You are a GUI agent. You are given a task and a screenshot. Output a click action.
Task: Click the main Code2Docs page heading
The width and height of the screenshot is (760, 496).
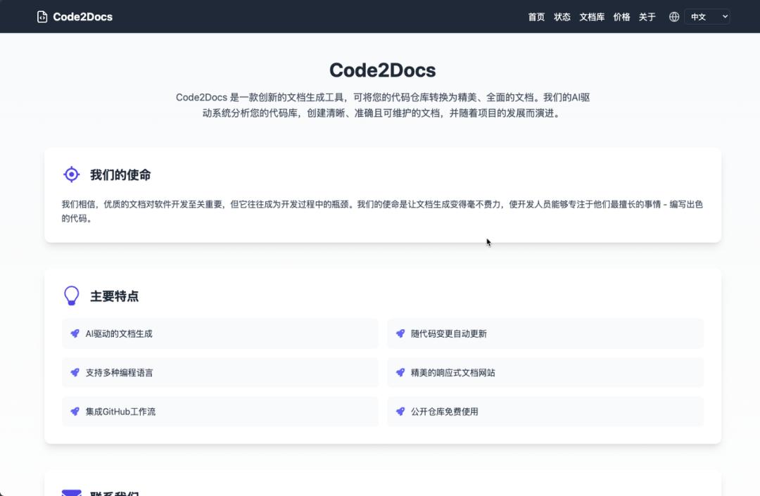pos(382,70)
